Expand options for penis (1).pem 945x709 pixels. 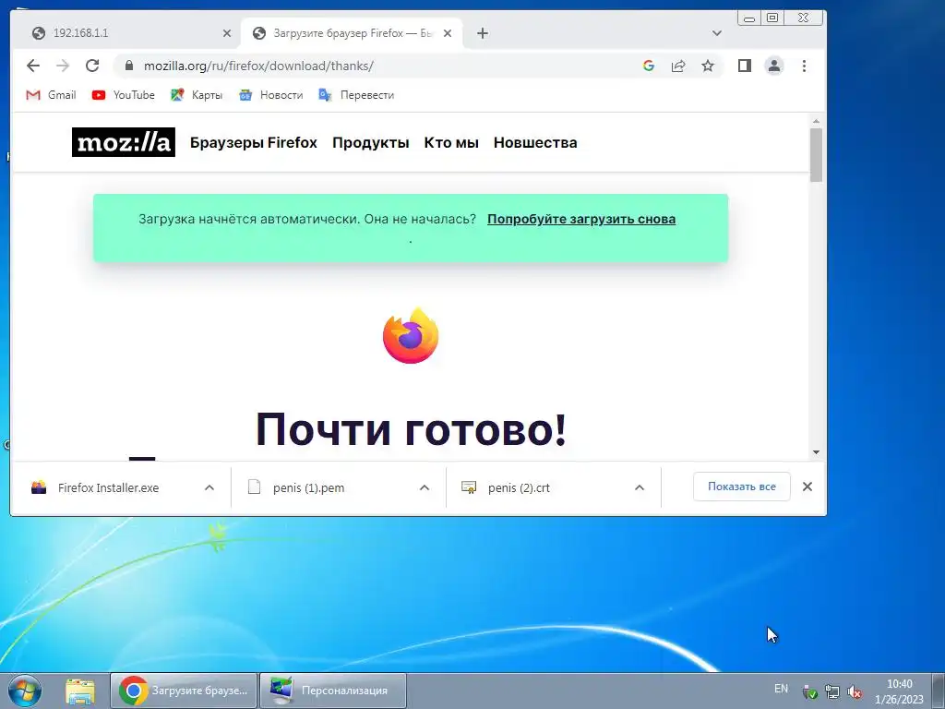(x=425, y=487)
